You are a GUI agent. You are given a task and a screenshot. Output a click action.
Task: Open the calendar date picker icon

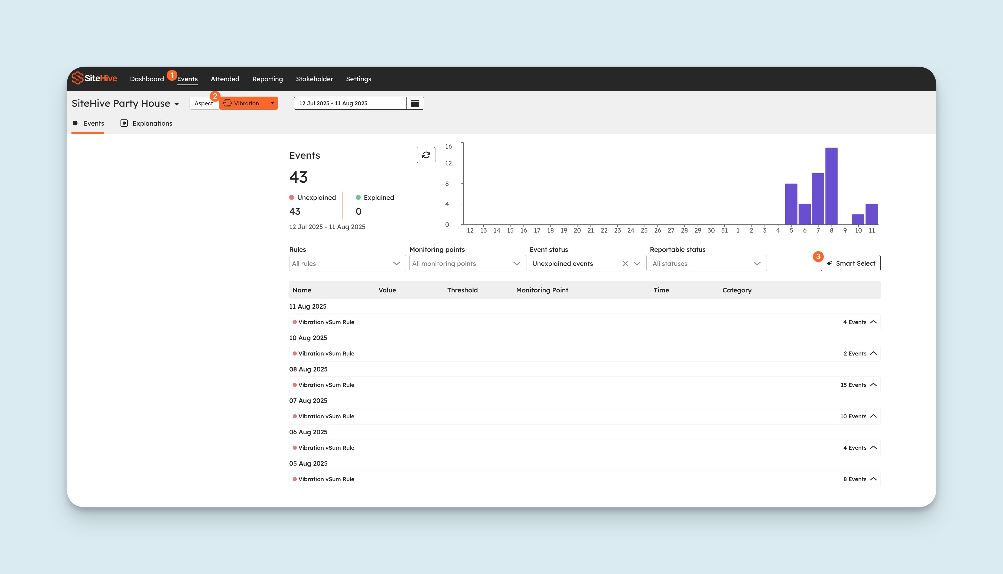[415, 103]
